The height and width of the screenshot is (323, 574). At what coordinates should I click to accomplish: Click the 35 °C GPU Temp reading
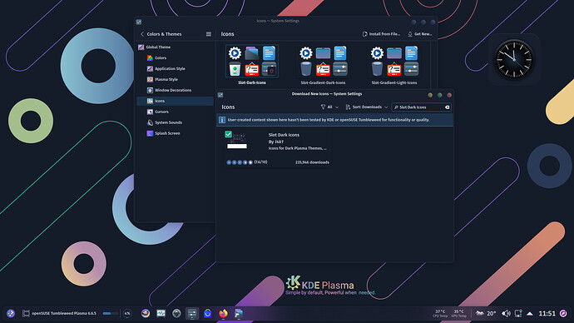click(458, 314)
